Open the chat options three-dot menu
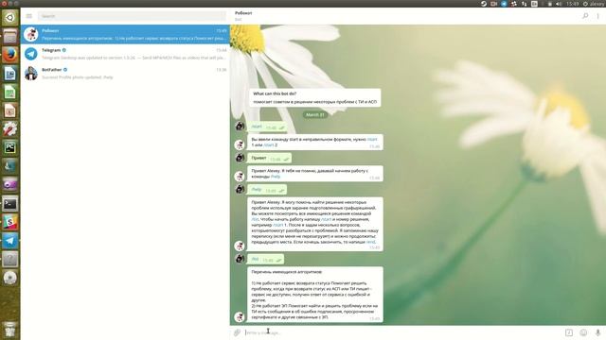Image resolution: width=606 pixels, height=340 pixels. point(597,16)
